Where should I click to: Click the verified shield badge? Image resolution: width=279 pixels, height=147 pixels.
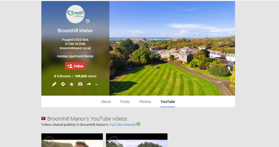(x=88, y=21)
